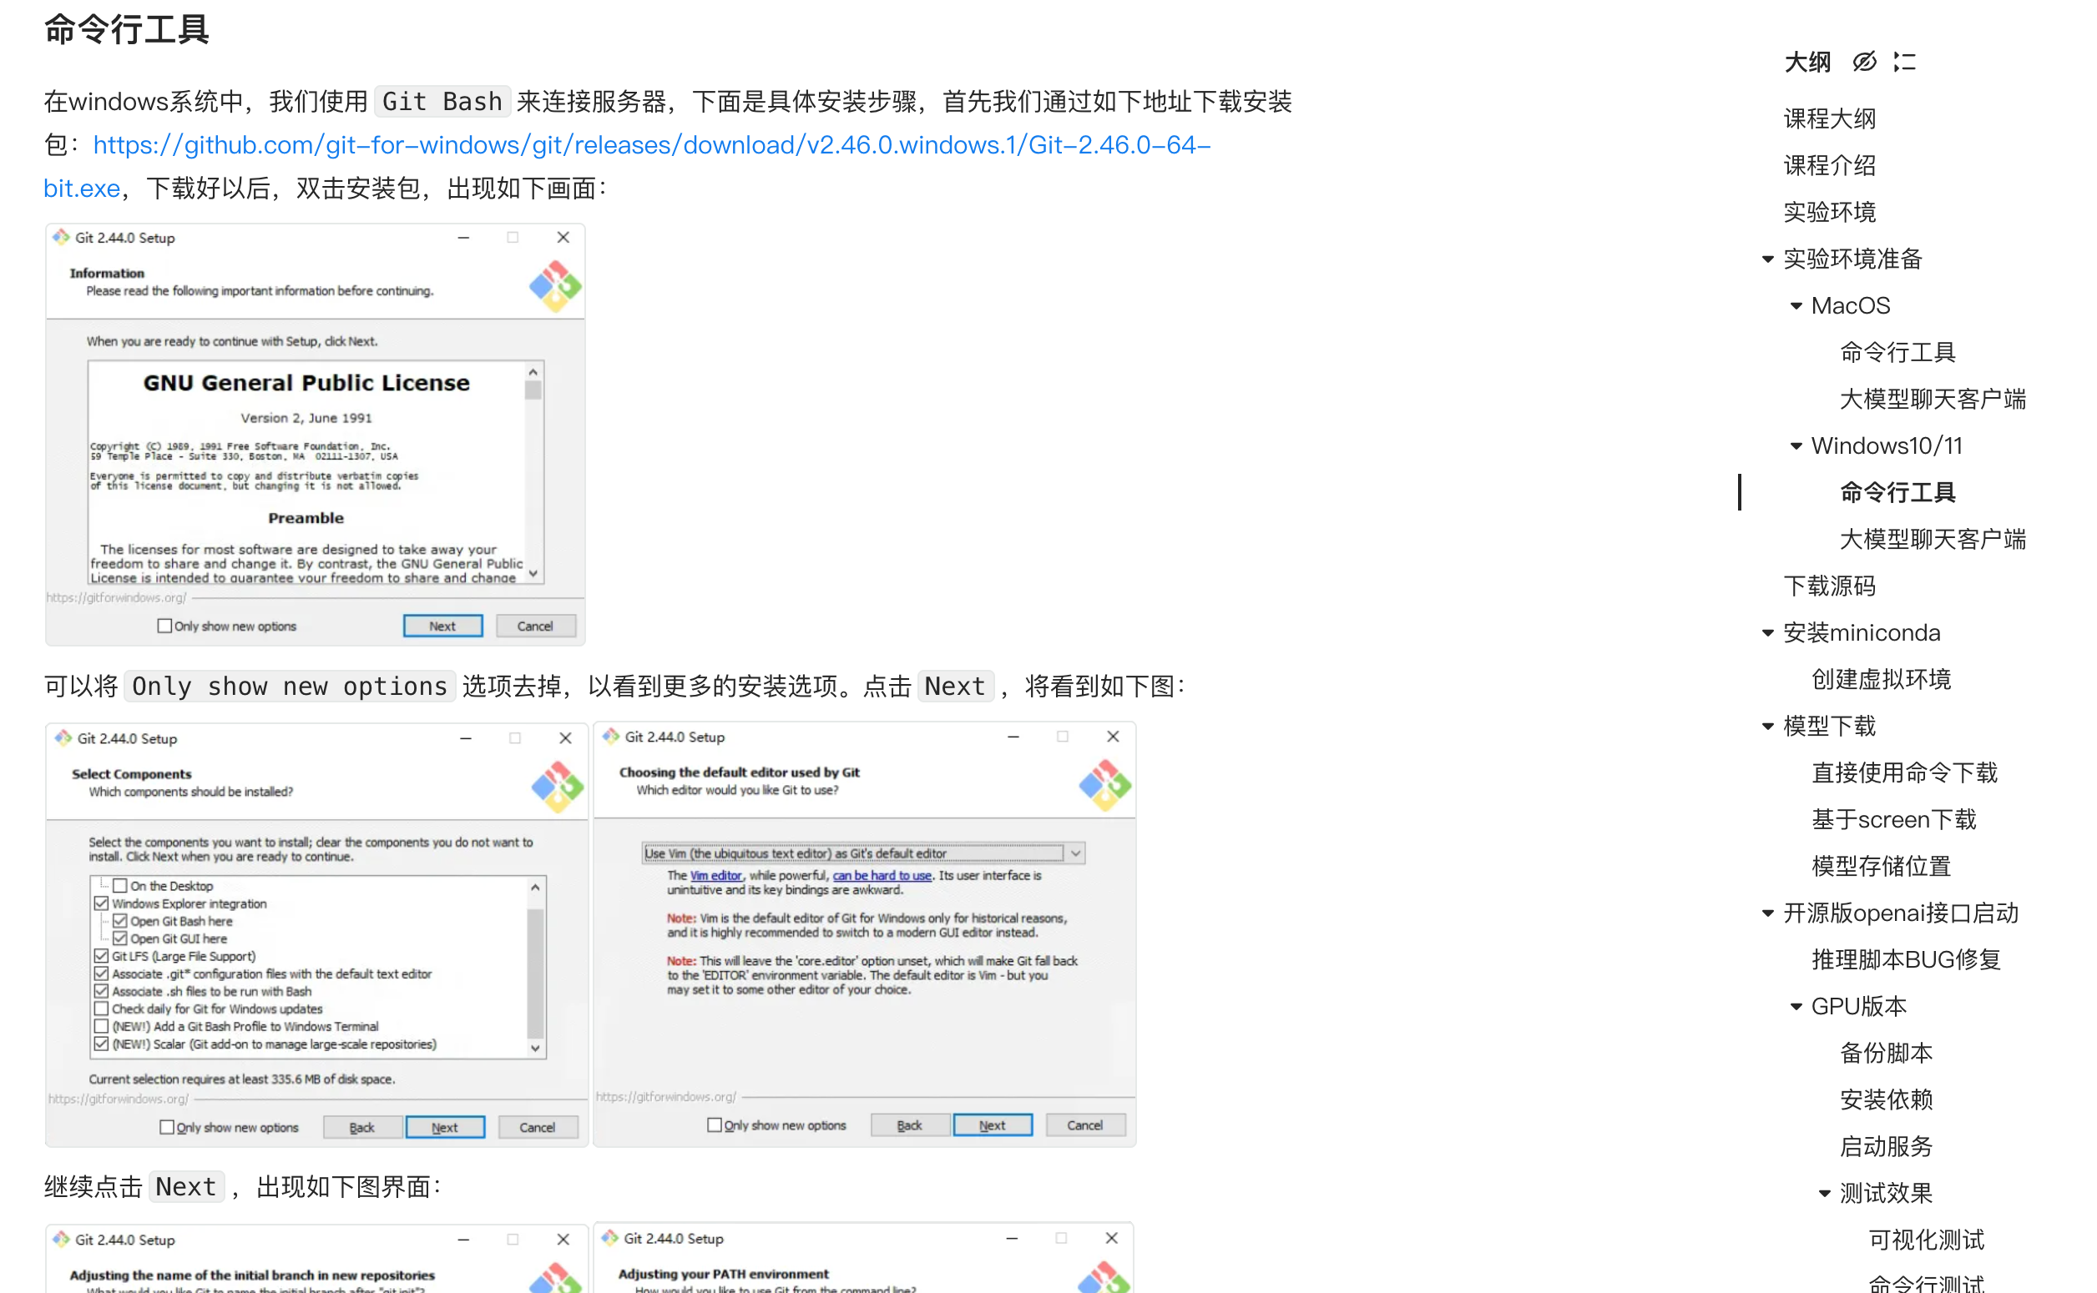Select 命令行工具 under Windows10/11

(1897, 492)
